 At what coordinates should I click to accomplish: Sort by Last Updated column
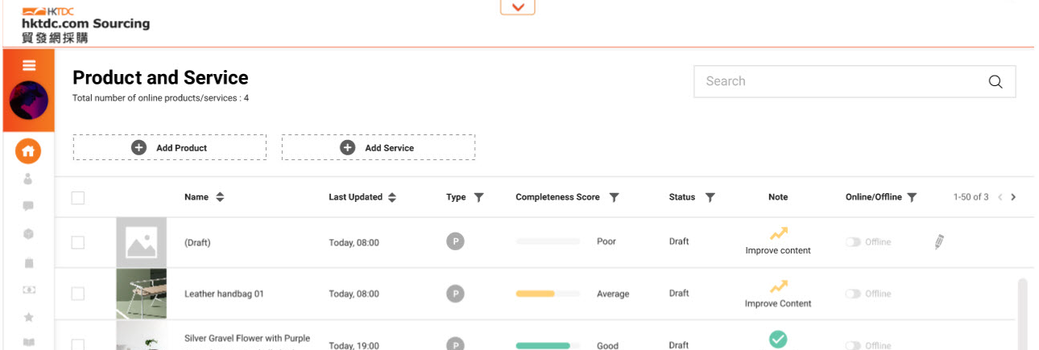[392, 197]
